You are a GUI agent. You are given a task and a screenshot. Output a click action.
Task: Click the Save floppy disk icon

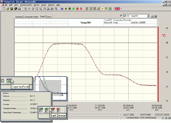pos(12,9)
